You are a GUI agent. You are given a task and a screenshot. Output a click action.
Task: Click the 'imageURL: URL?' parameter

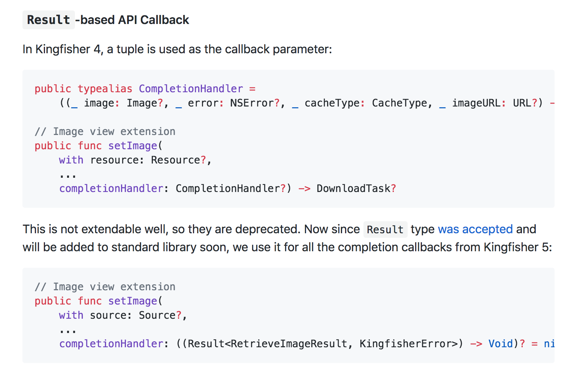click(495, 103)
